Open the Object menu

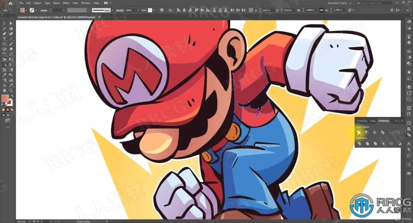37,3
